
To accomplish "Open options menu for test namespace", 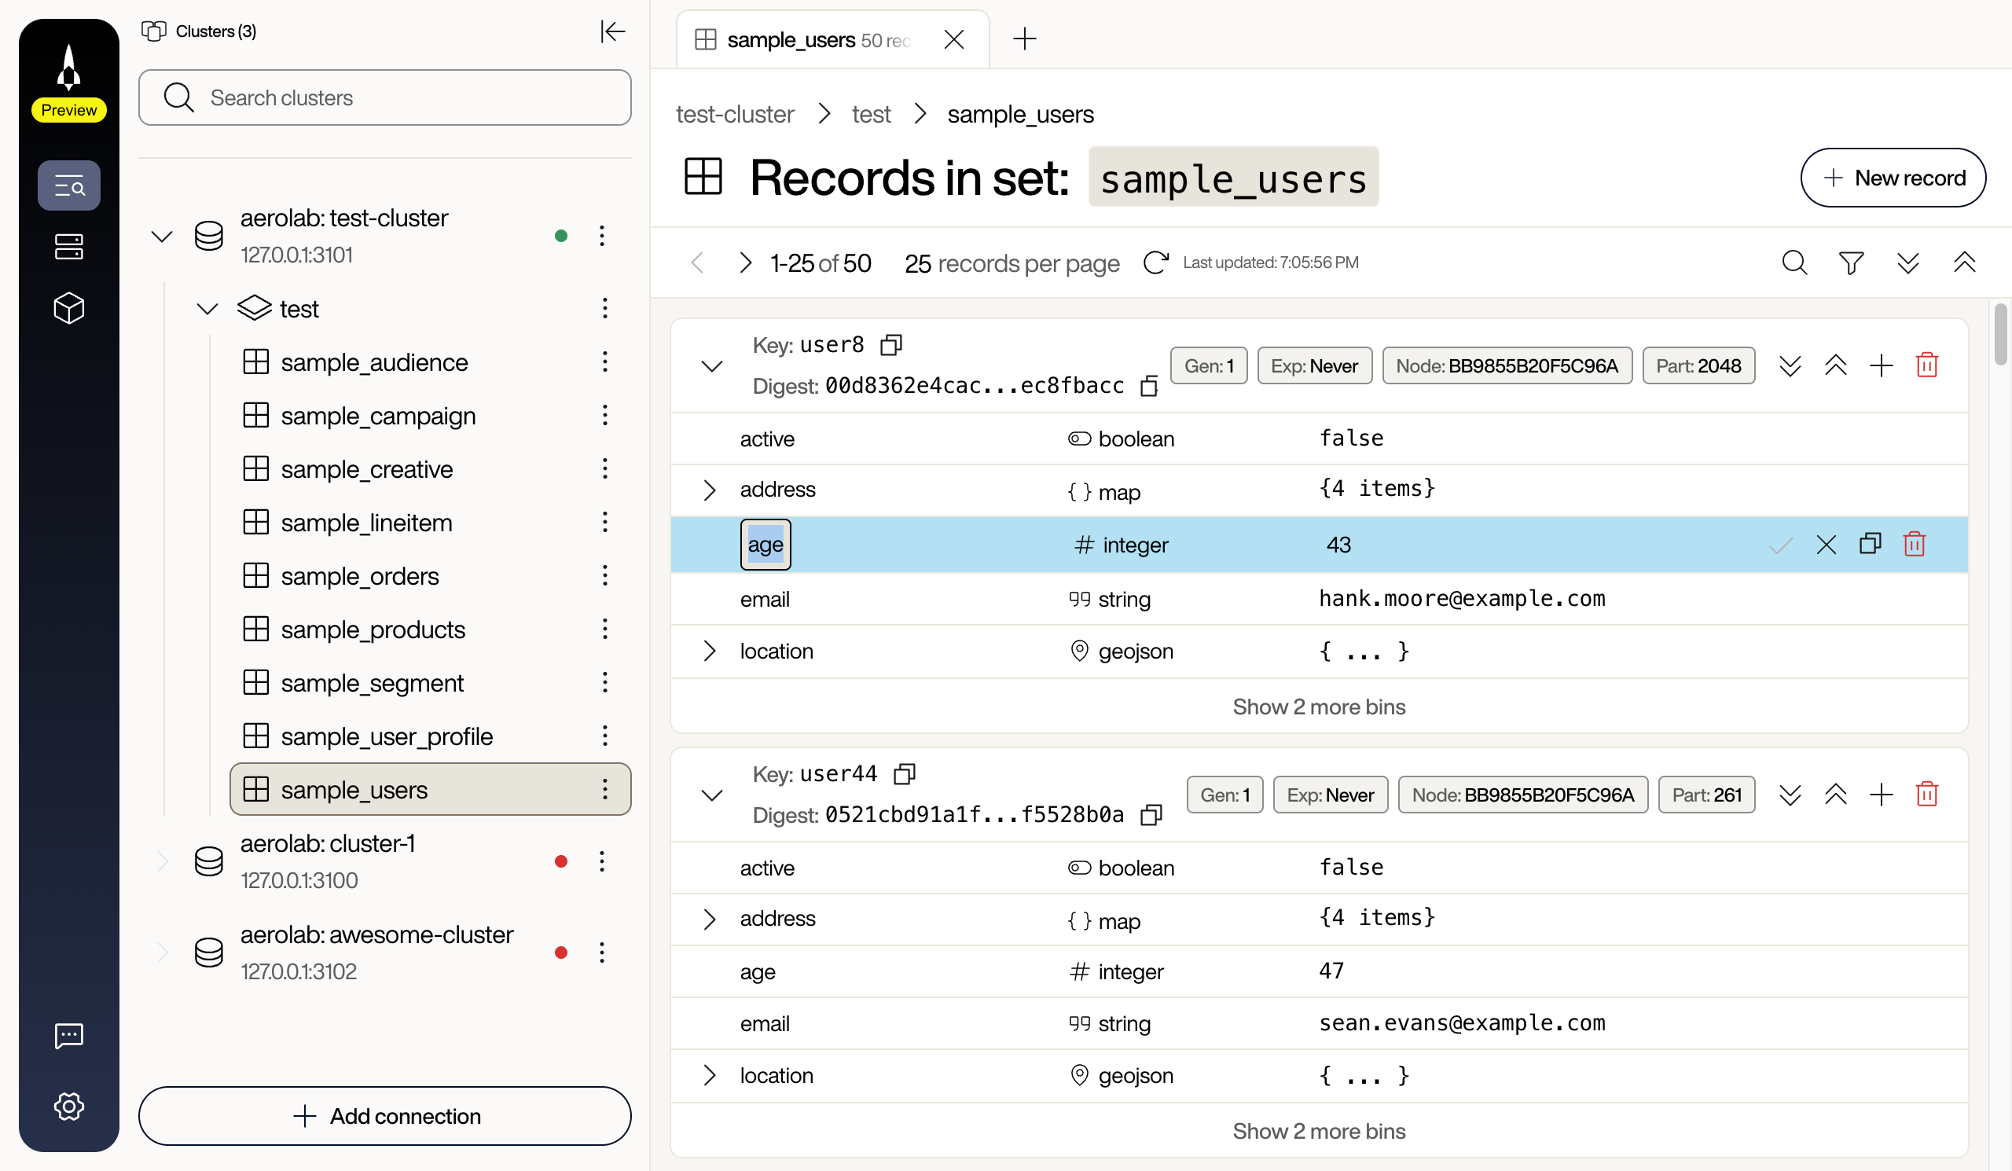I will (604, 308).
